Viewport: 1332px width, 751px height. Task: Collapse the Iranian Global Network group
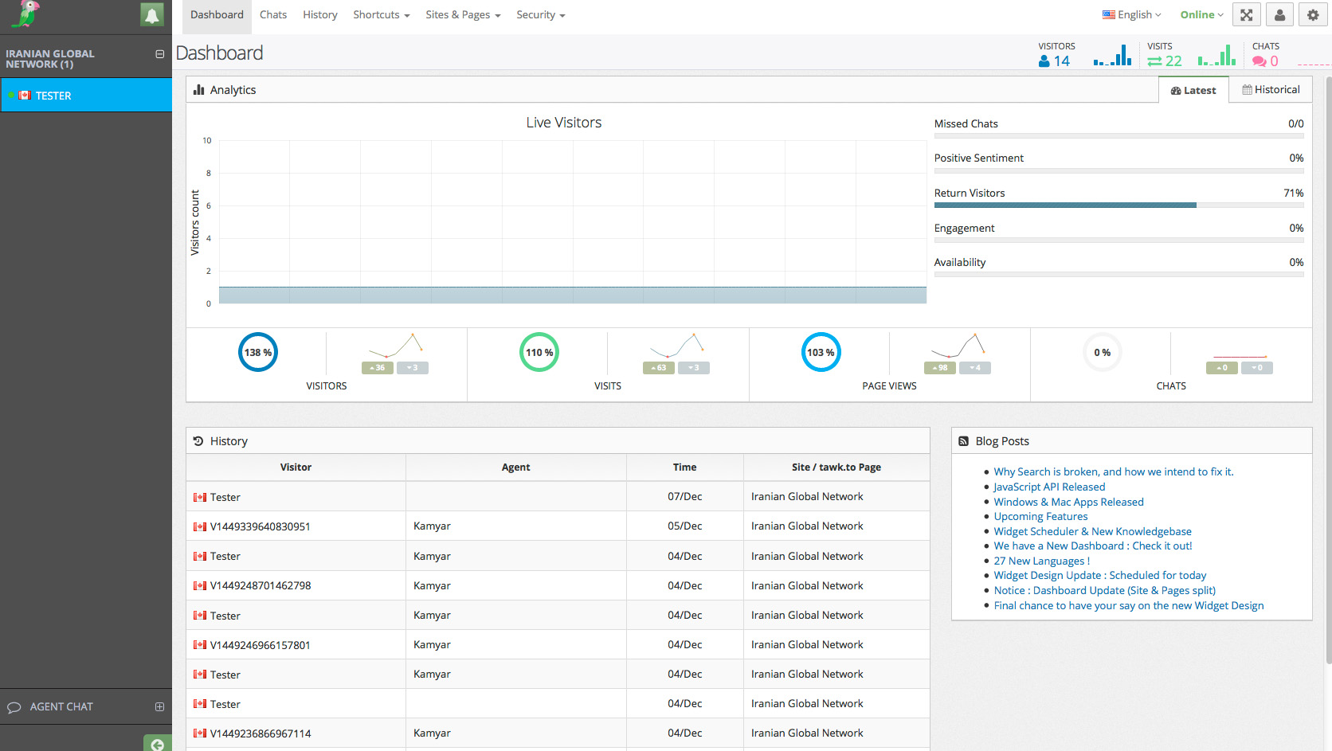click(159, 54)
